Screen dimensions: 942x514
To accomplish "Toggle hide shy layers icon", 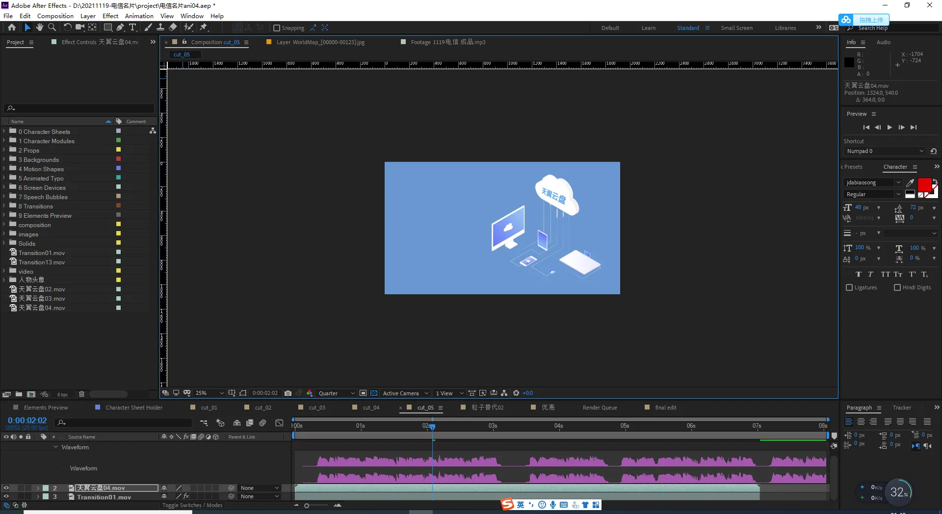I will [x=237, y=423].
